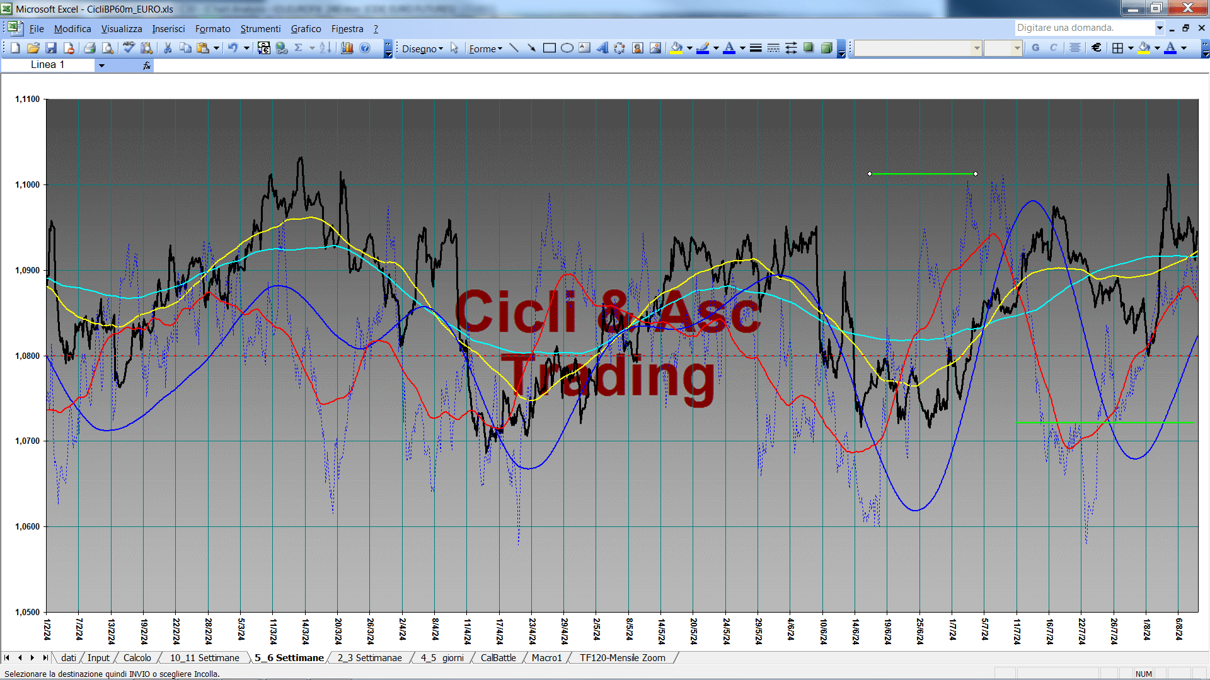Go to last sheet tab navigation button

45,658
